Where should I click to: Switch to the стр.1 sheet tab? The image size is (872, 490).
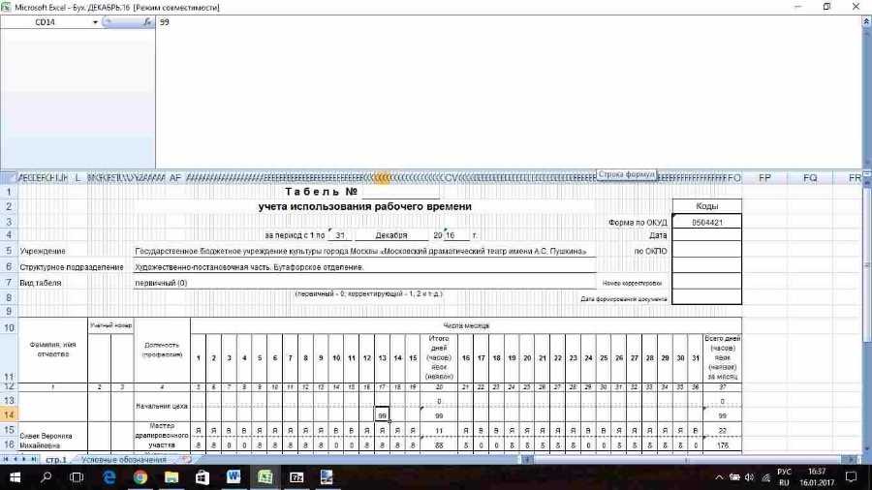(x=56, y=459)
